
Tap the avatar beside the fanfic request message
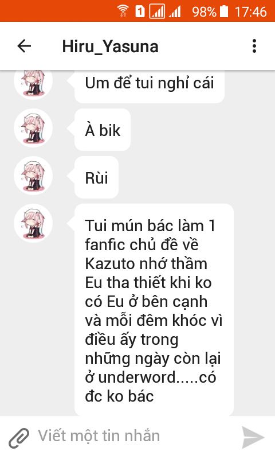point(33,223)
